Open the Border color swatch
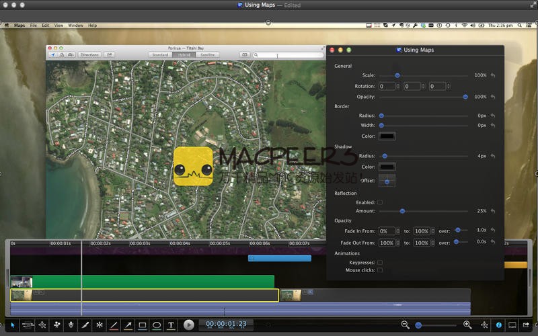This screenshot has width=538, height=336. (x=387, y=136)
